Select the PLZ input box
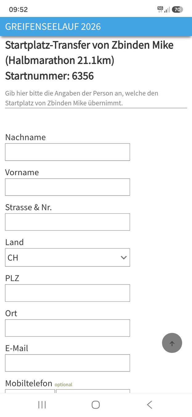The height and width of the screenshot is (417, 192). click(x=67, y=293)
